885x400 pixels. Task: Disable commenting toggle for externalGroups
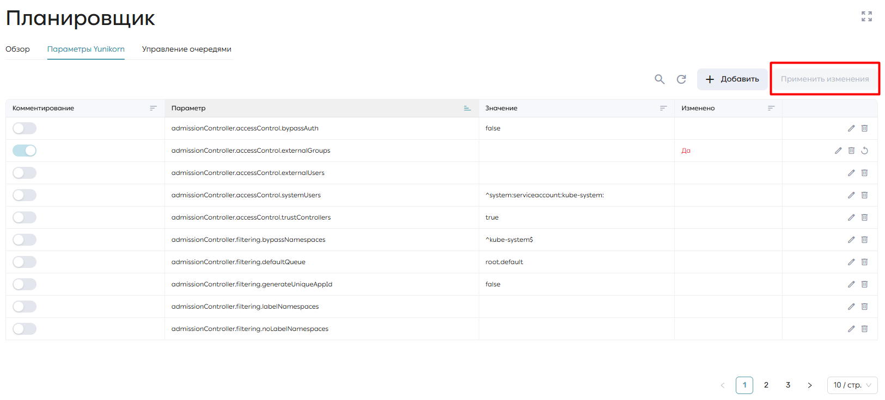[x=25, y=151]
